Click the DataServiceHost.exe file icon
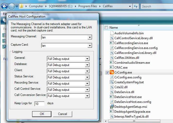The width and height of the screenshot is (173, 123). click(112, 97)
